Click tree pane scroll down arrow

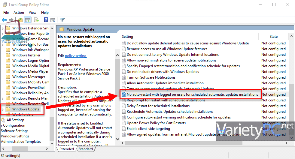(x=52, y=144)
